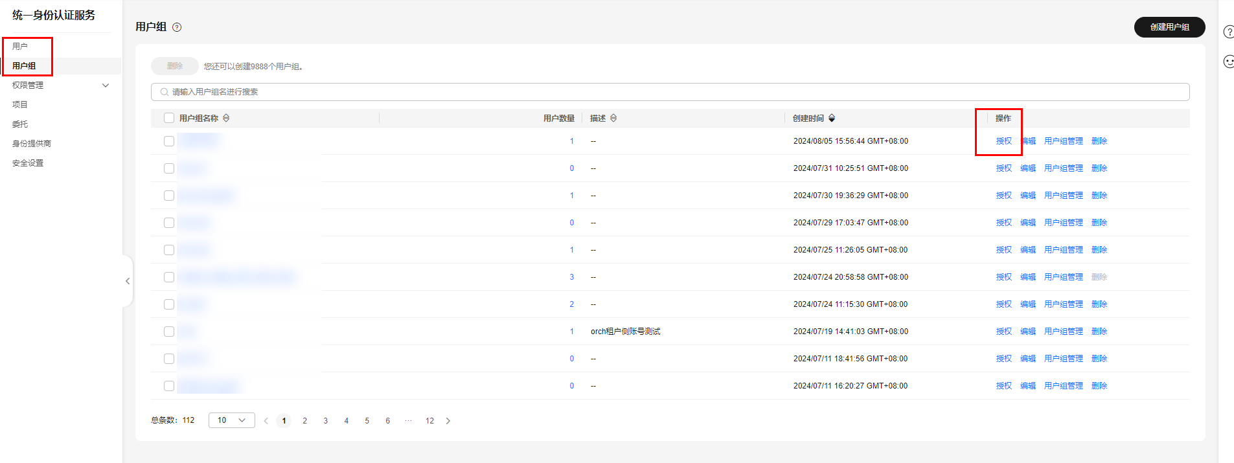Go to next page arrow
This screenshot has width=1234, height=463.
[448, 421]
